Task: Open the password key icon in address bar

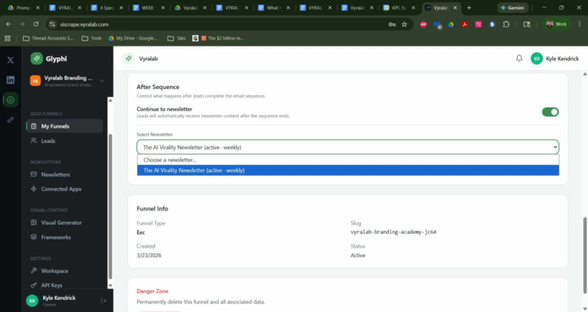Action: [392, 25]
